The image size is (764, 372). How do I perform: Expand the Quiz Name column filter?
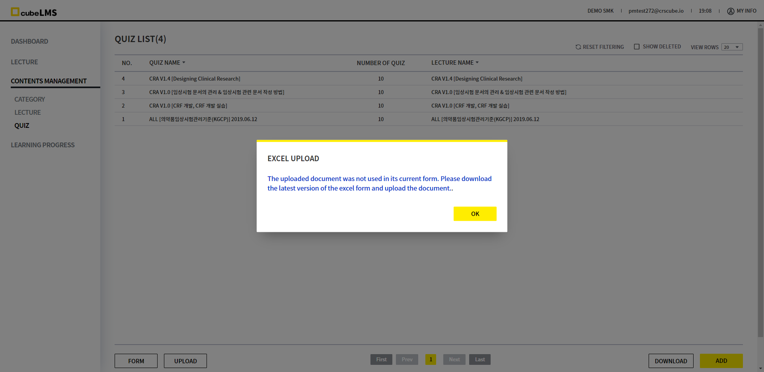click(184, 63)
